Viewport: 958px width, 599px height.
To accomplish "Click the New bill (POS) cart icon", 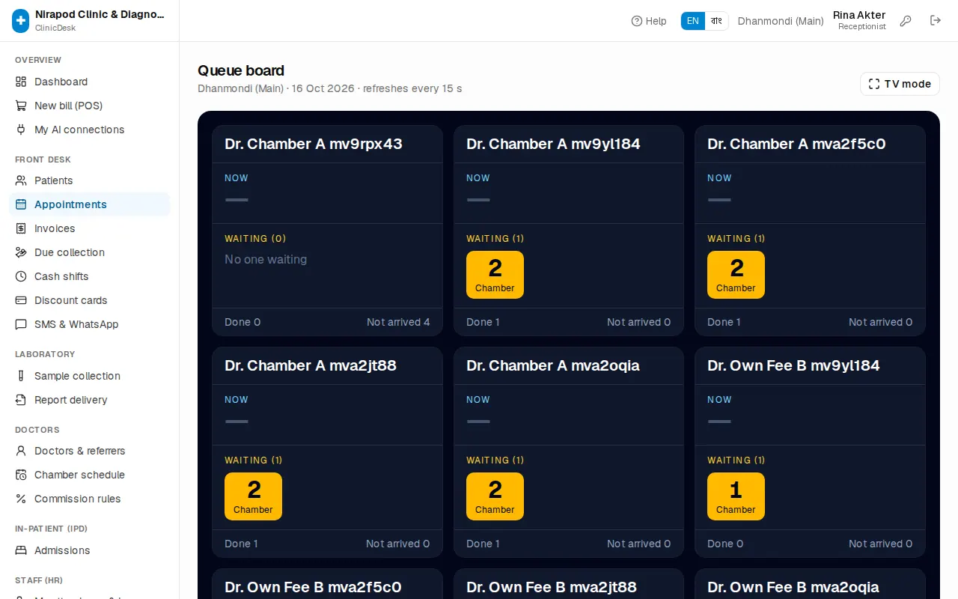I will pyautogui.click(x=21, y=106).
